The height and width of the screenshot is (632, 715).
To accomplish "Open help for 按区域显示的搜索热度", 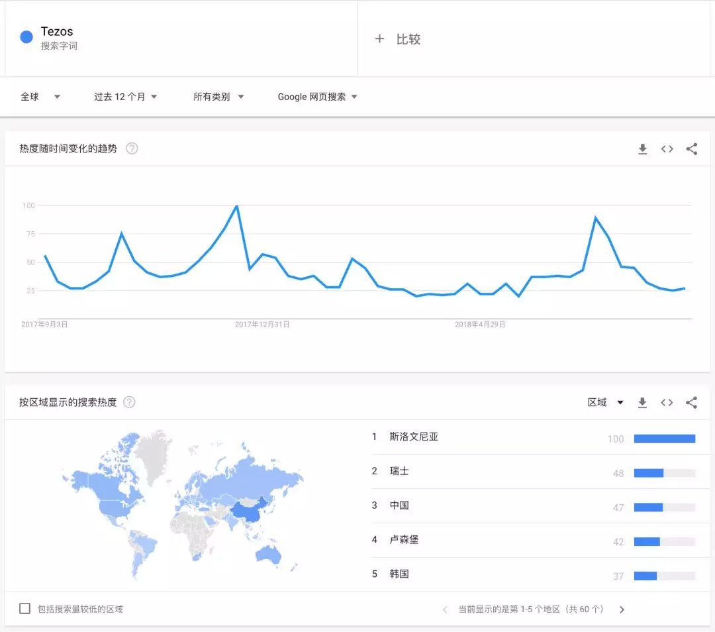I will 130,402.
